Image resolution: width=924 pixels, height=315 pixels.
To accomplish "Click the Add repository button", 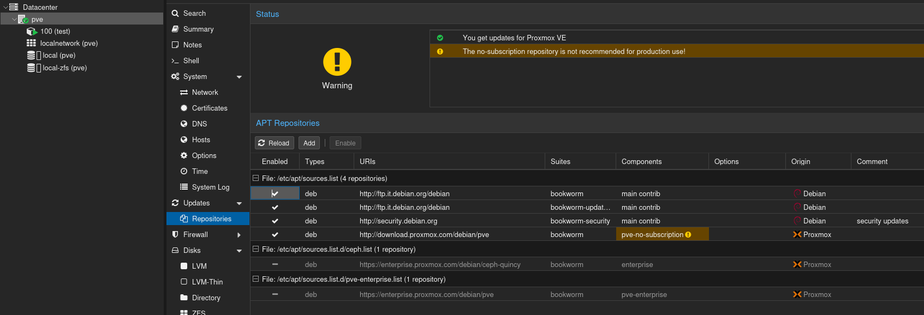I will coord(309,143).
